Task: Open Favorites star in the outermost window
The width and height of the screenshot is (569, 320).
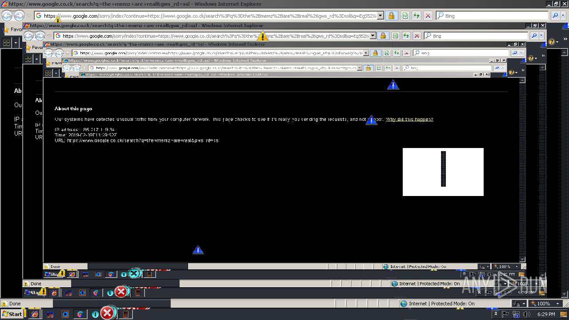Action: [6, 30]
